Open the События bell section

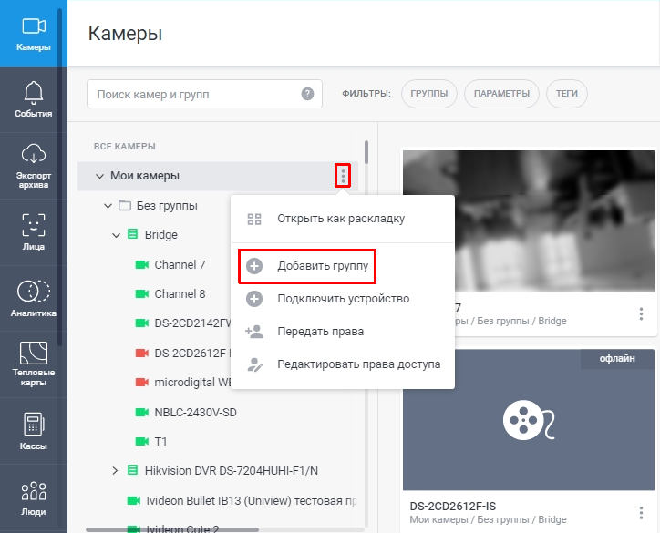pyautogui.click(x=33, y=99)
